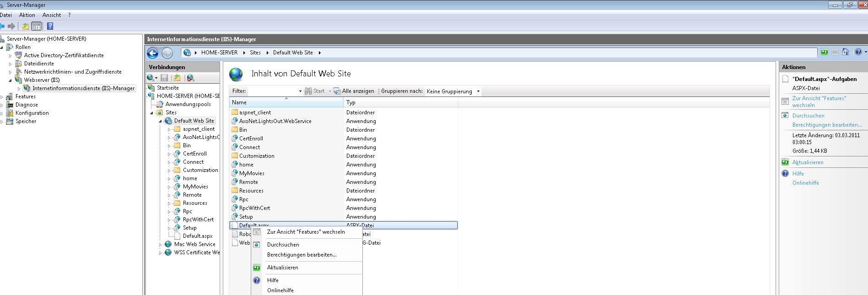Expand the Features node in Server-Manager tree

pyautogui.click(x=2, y=97)
